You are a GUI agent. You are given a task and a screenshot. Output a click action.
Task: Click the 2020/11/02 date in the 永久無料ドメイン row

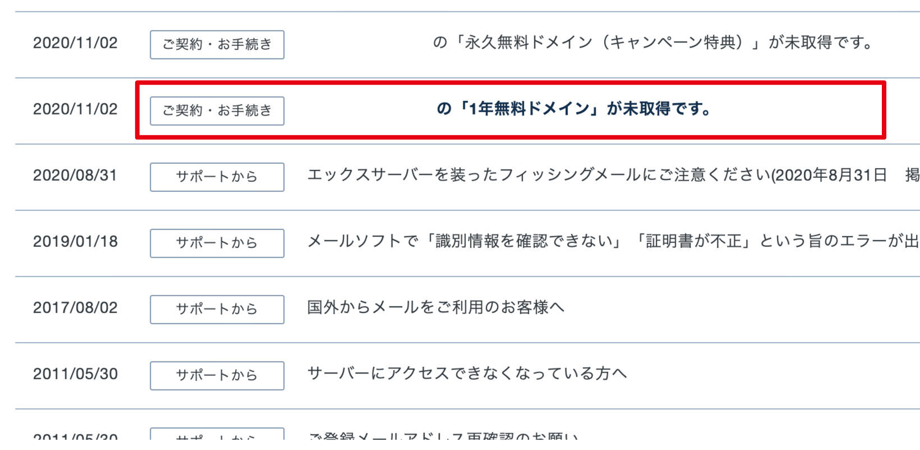[75, 43]
